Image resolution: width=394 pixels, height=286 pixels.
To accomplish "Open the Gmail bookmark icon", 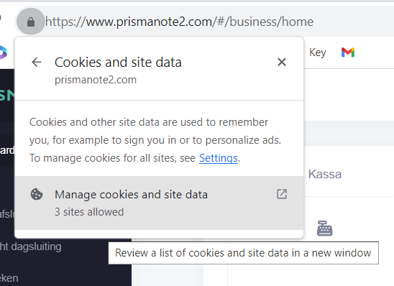I will pyautogui.click(x=348, y=52).
